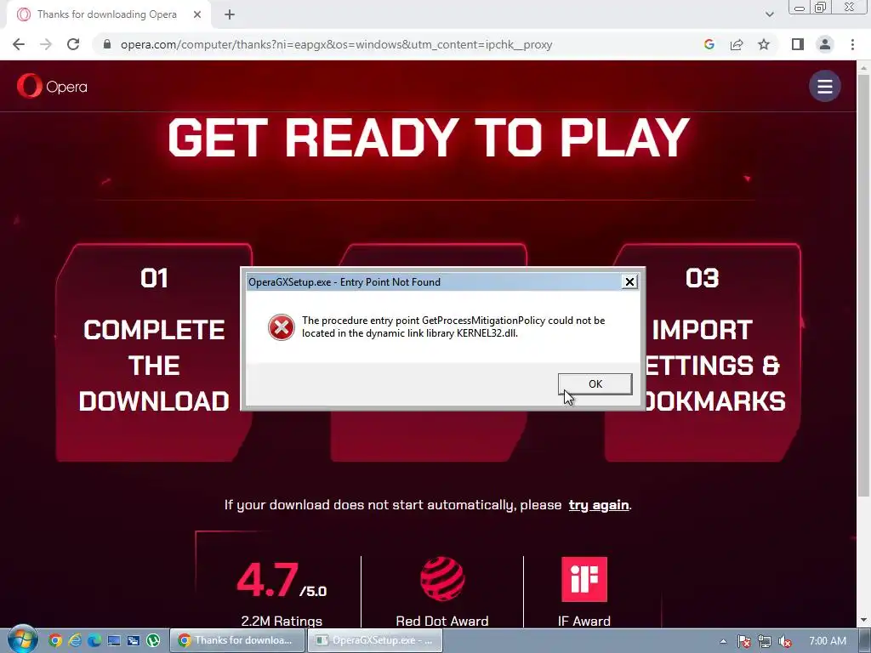
Task: Open the Windows Start menu
Action: [22, 640]
